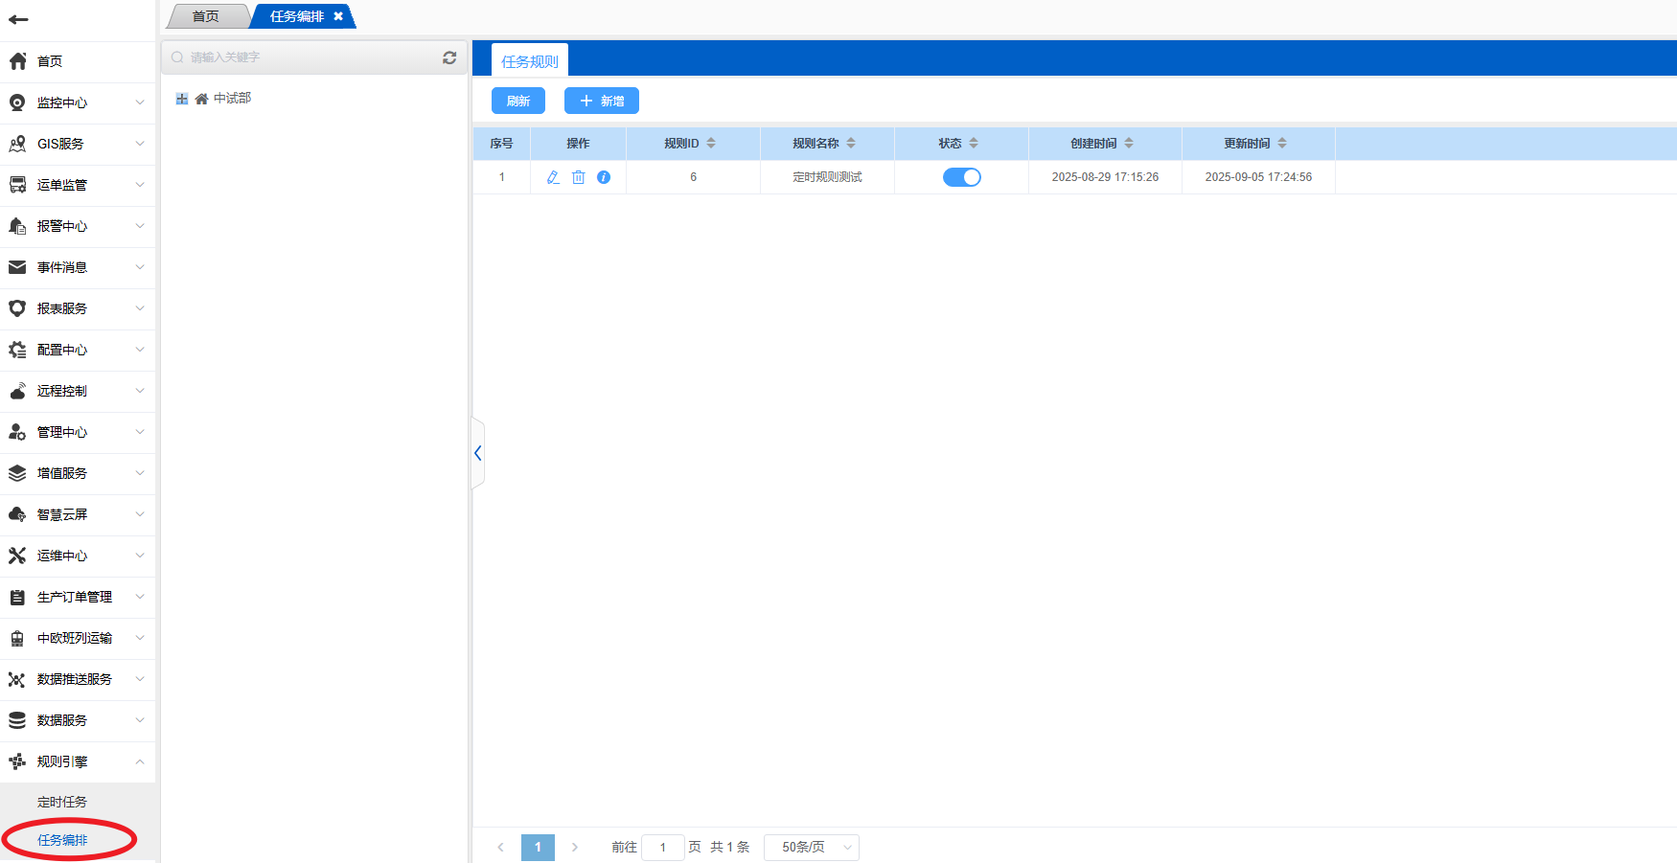Sort by the 创建时间 column arrows

(x=1129, y=143)
